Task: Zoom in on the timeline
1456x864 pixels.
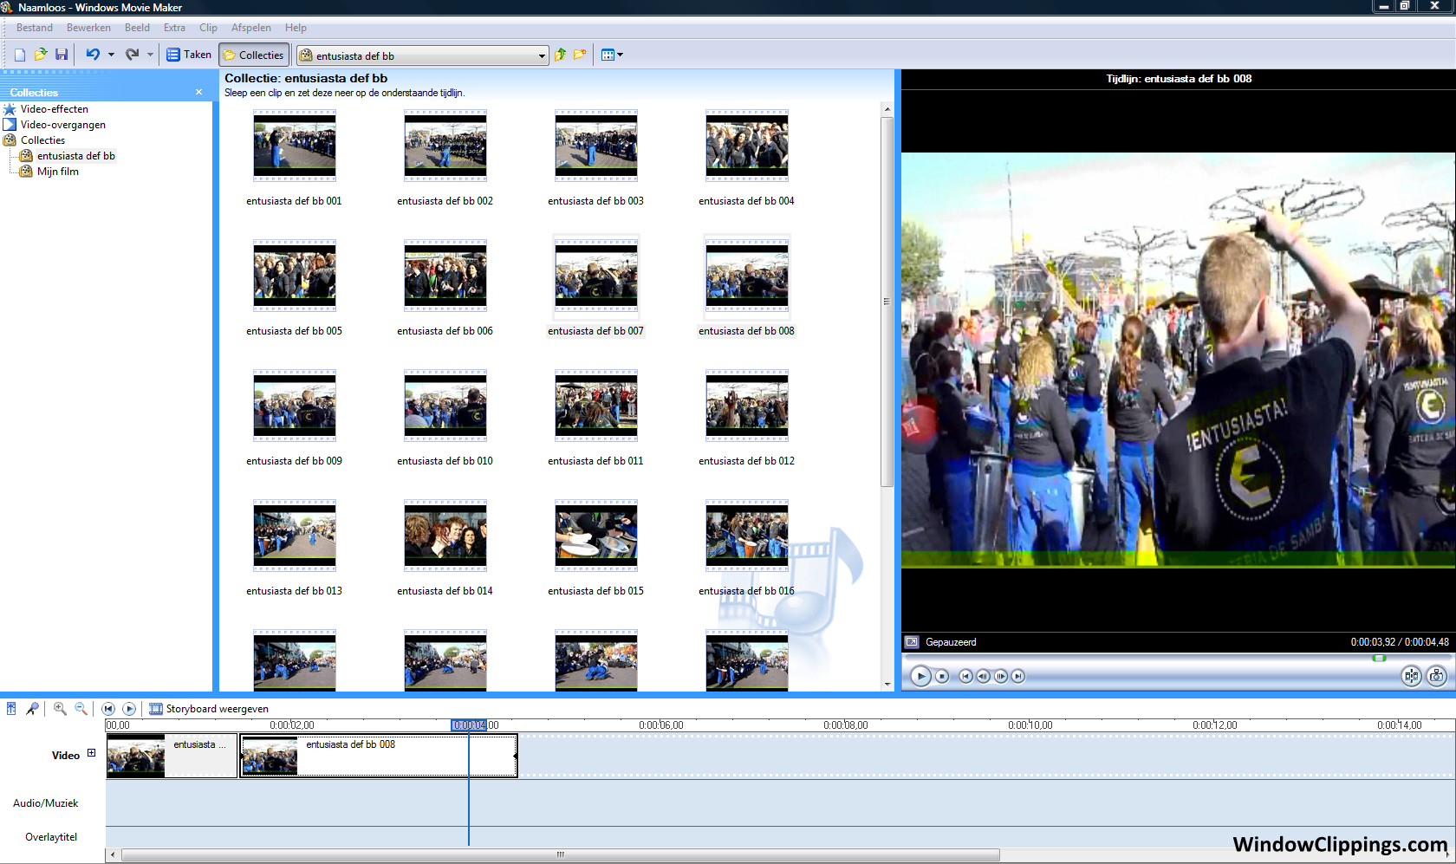Action: (x=60, y=709)
